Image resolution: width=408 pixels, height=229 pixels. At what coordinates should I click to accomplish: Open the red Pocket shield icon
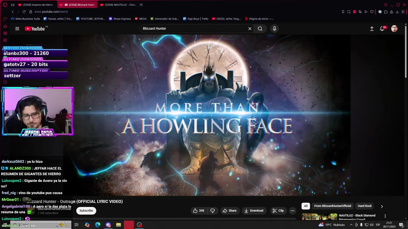click(354, 12)
